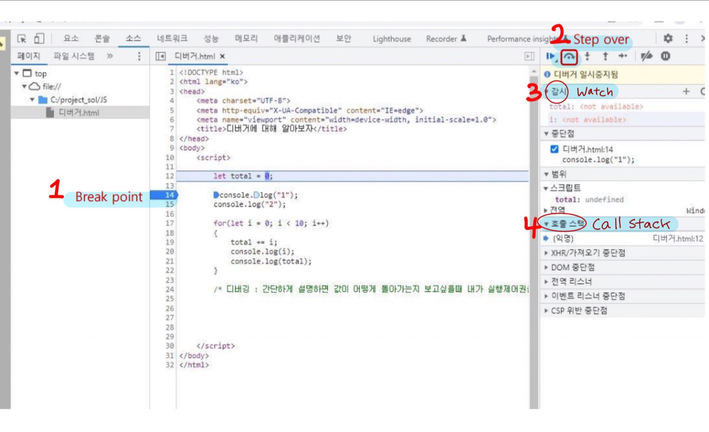709x432 pixels.
Task: Click code line let total = 0;
Action: (243, 176)
